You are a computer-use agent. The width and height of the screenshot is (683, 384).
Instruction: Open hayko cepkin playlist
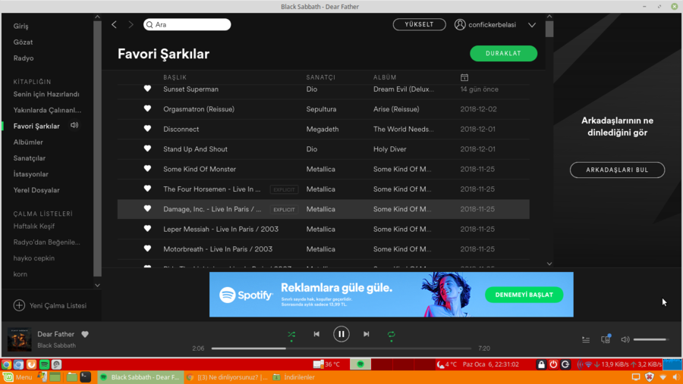tap(33, 258)
